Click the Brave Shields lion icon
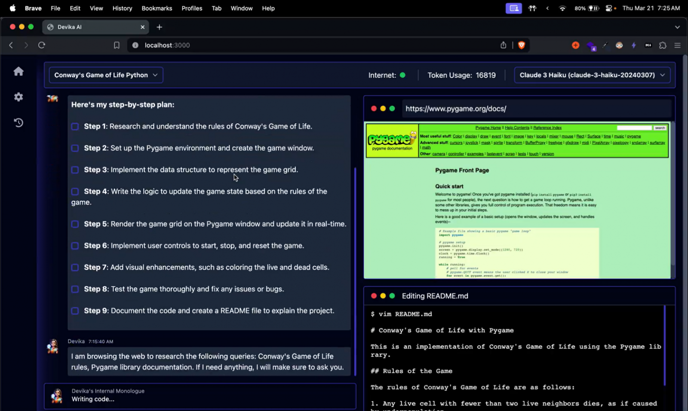This screenshot has height=411, width=688. click(522, 45)
